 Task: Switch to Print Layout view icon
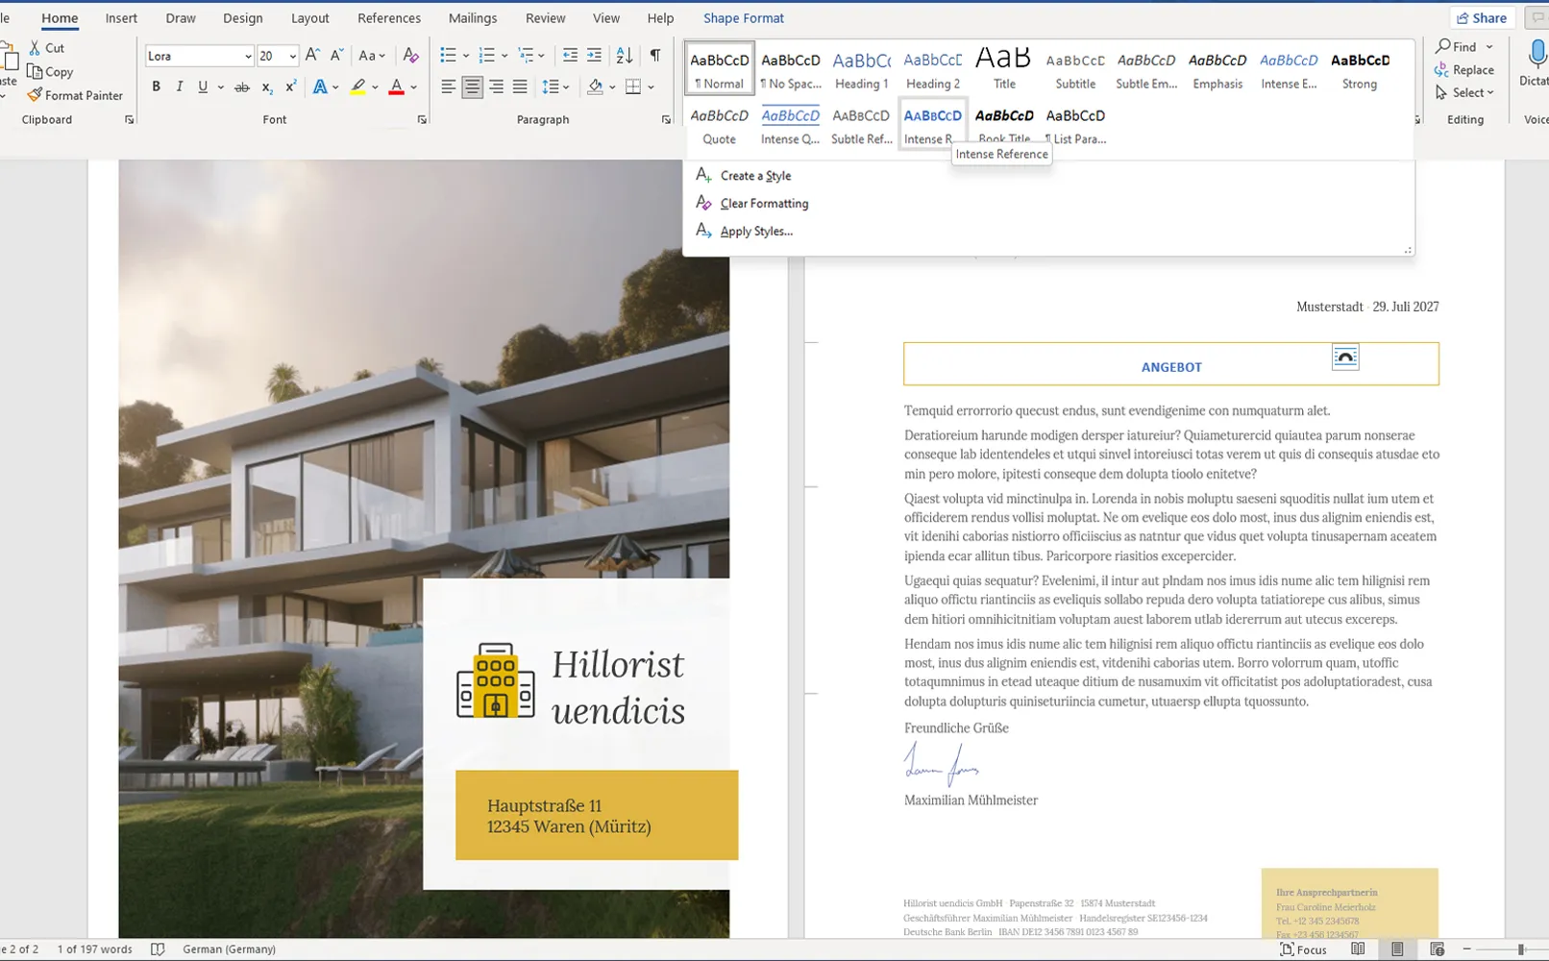tap(1397, 949)
